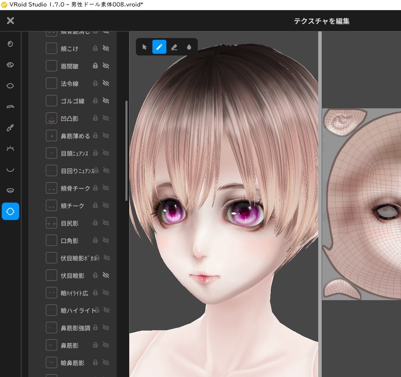Toggle visibility of 鼻筋薄める layer
401x377 pixels.
[x=106, y=136]
